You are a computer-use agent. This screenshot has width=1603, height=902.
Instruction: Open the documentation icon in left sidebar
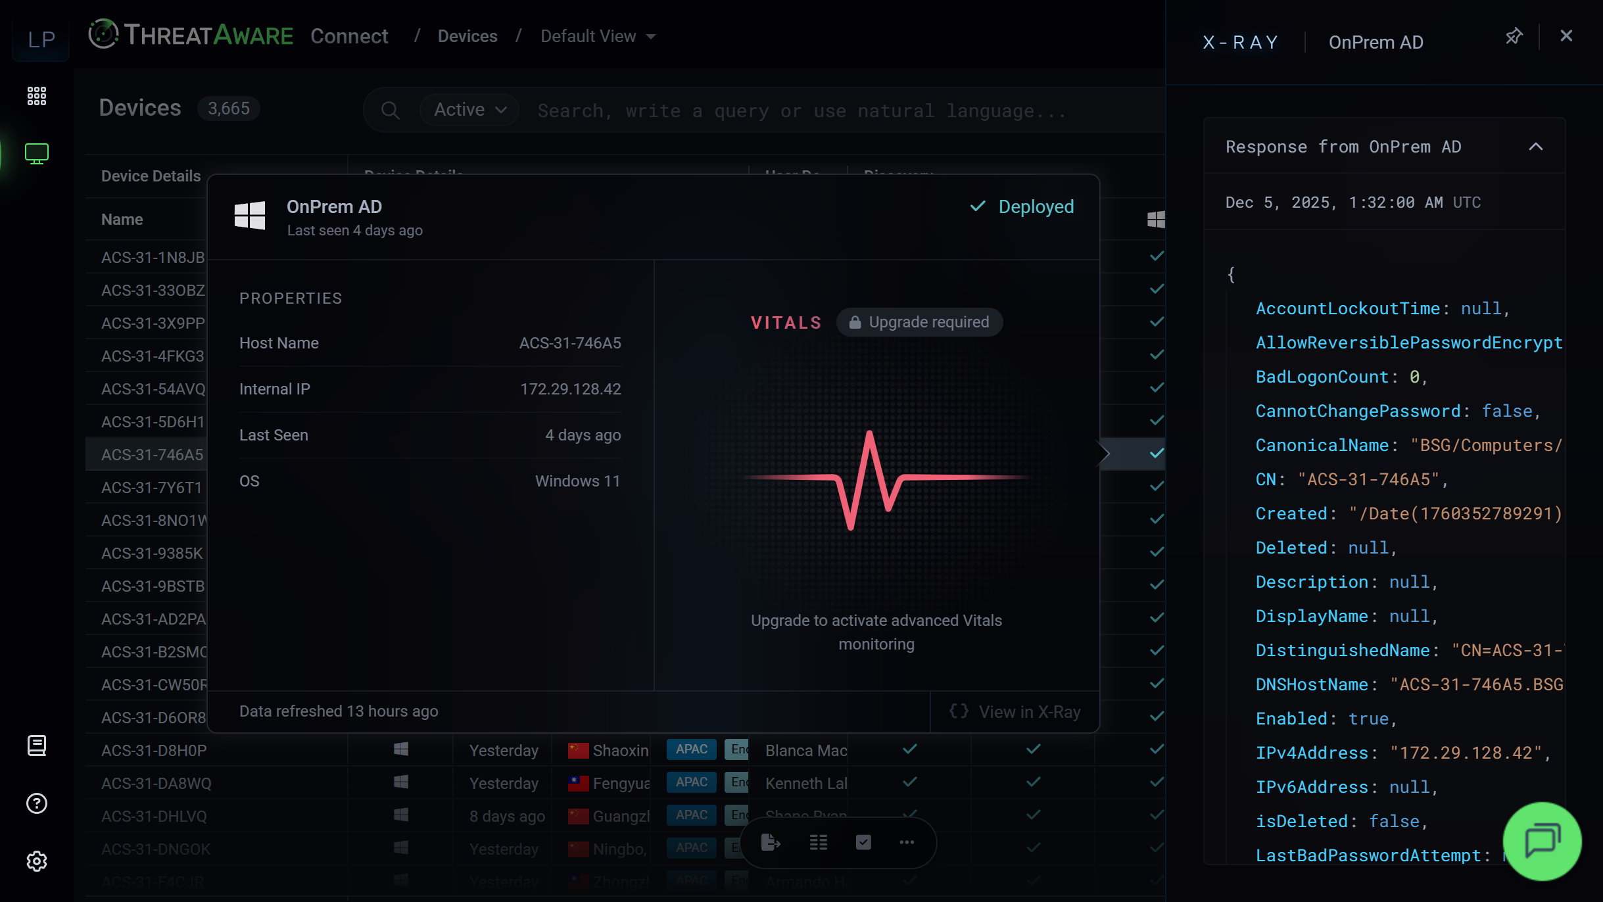tap(37, 746)
